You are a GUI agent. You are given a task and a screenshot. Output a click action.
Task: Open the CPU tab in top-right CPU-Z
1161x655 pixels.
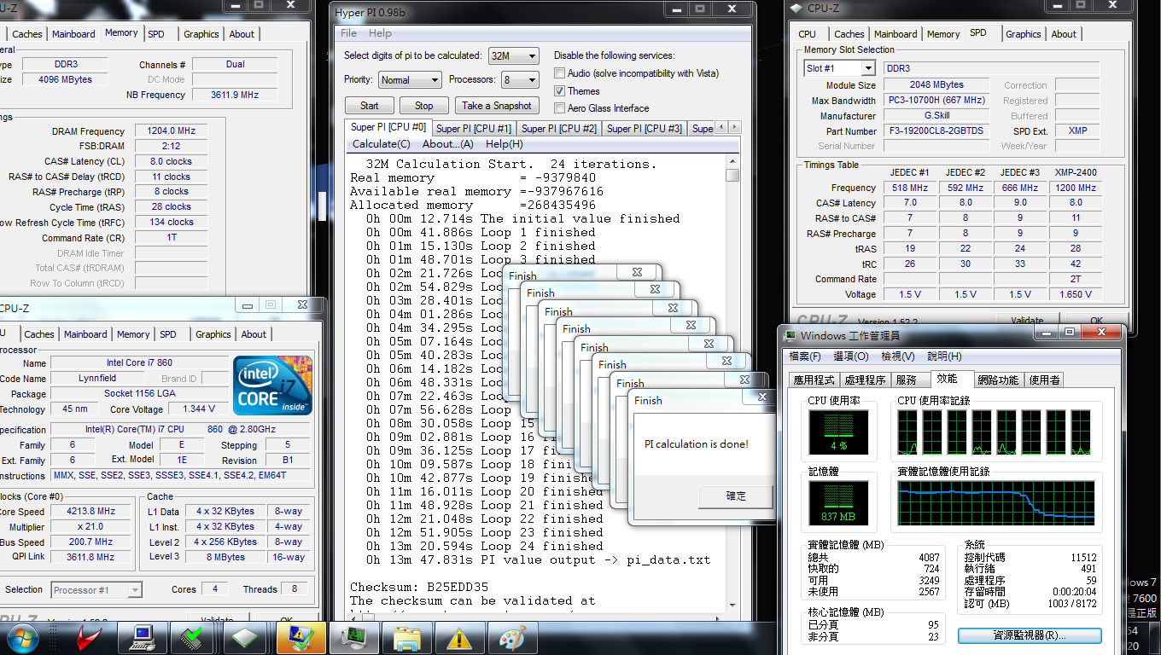(x=807, y=34)
